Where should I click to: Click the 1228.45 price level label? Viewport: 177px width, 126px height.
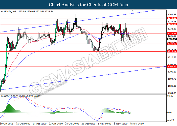click(171, 34)
